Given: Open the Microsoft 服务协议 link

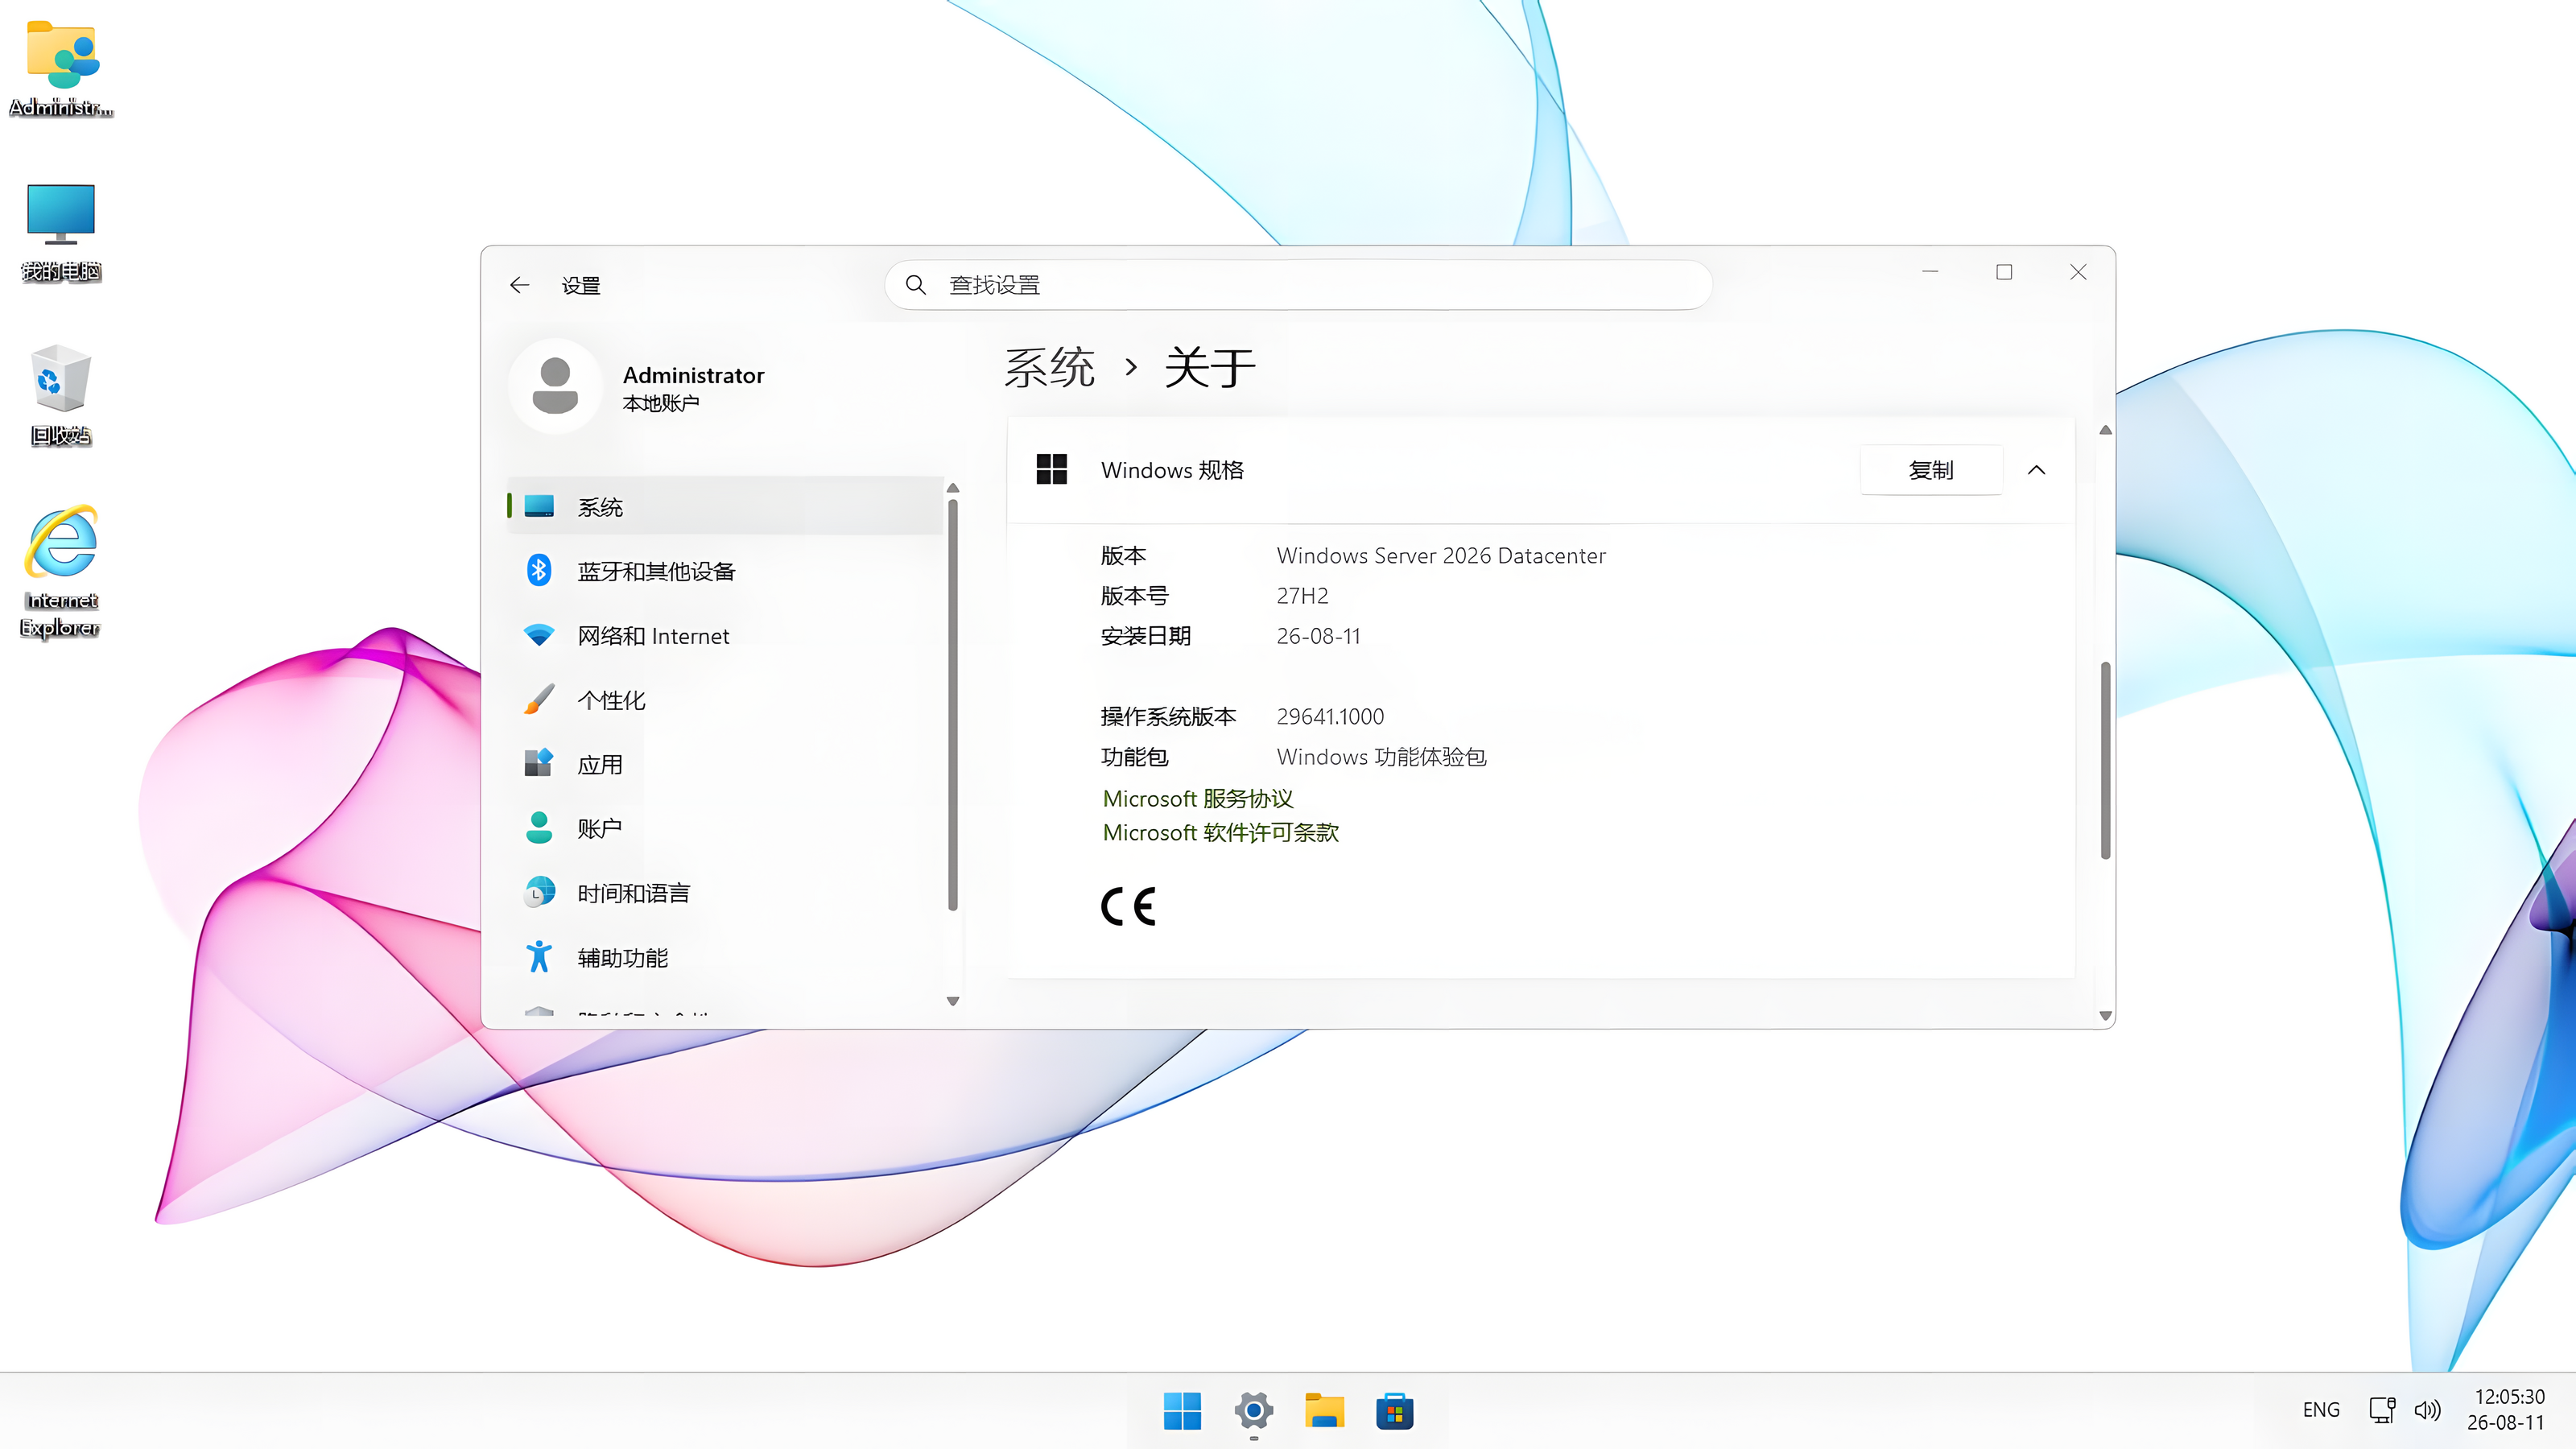Looking at the screenshot, I should click(x=1198, y=798).
